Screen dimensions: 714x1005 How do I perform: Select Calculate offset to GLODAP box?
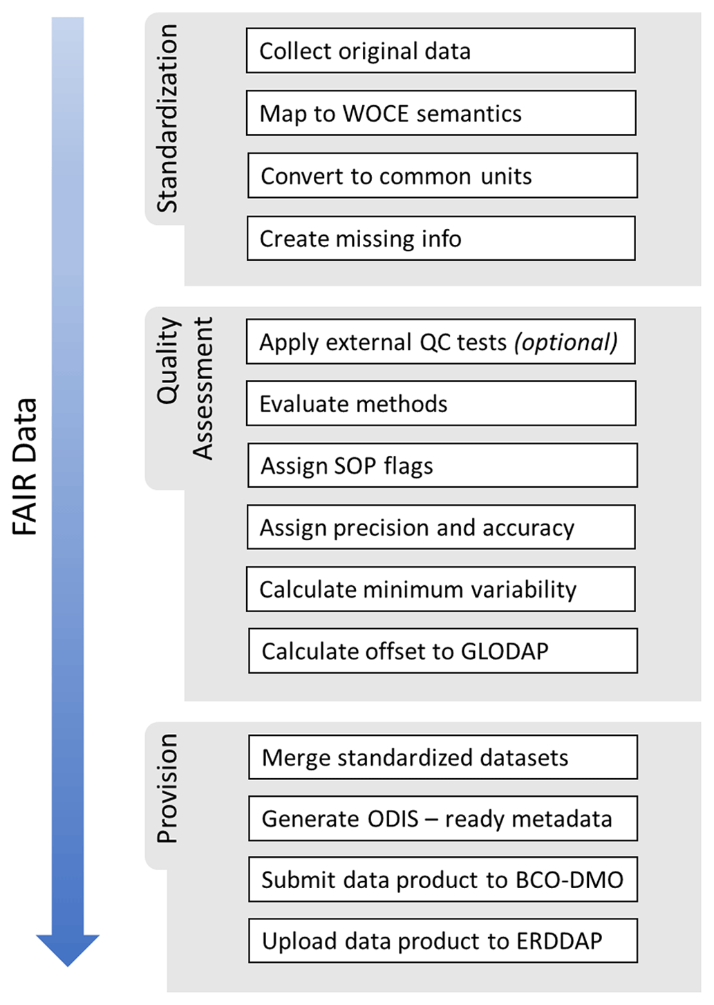[442, 651]
